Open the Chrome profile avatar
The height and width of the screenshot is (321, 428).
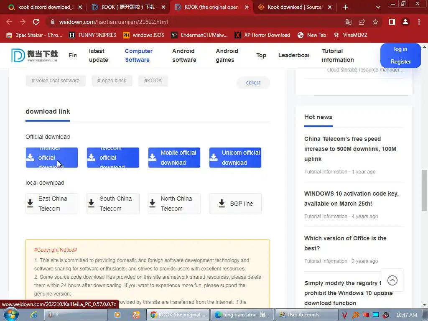coord(405,22)
